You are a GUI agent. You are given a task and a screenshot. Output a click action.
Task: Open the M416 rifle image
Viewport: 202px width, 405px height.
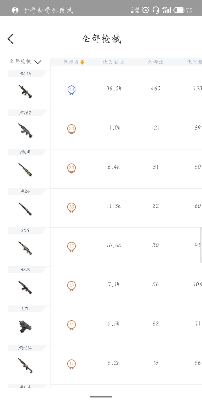[x=25, y=91]
